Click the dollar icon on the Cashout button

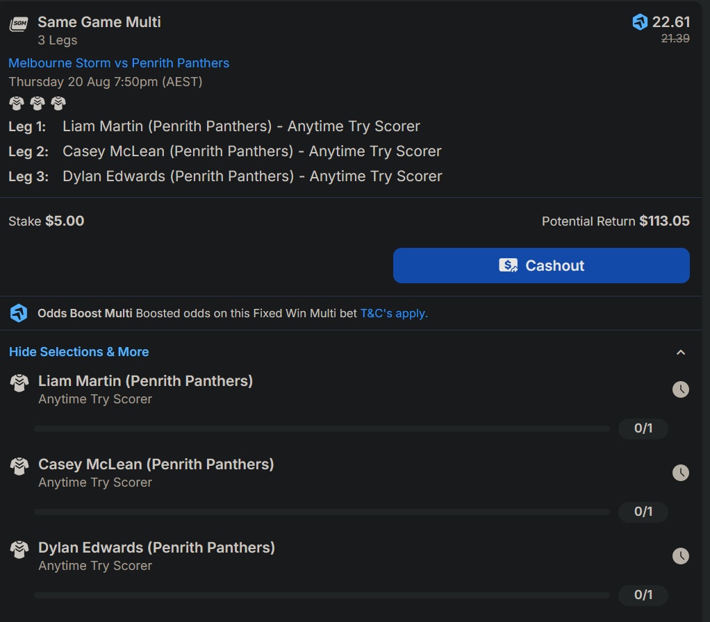click(x=508, y=266)
